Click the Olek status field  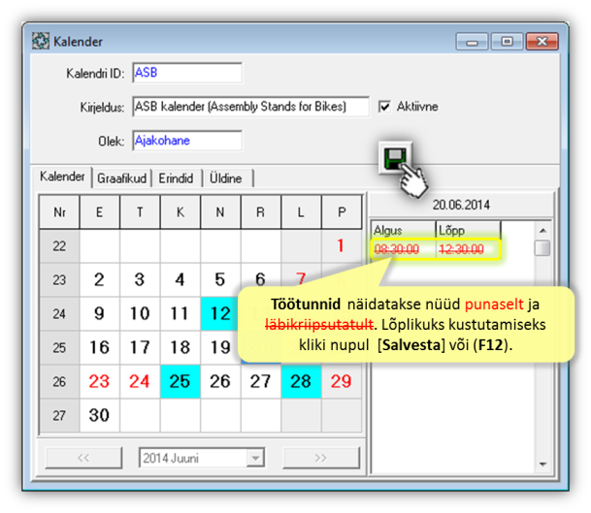185,141
